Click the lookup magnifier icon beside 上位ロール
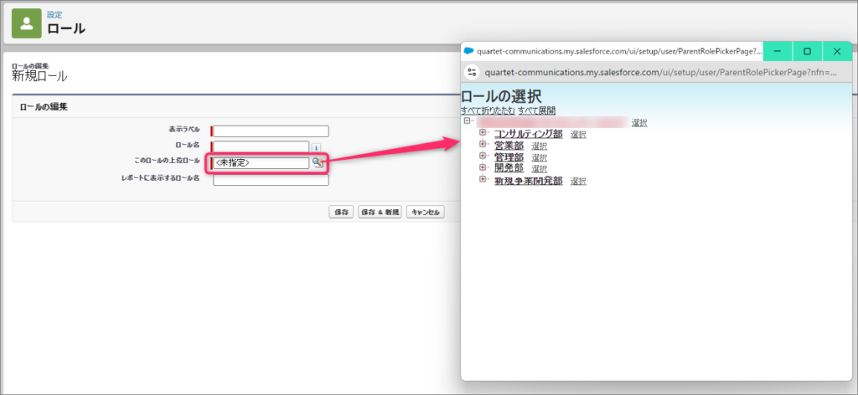858x395 pixels. pyautogui.click(x=318, y=162)
